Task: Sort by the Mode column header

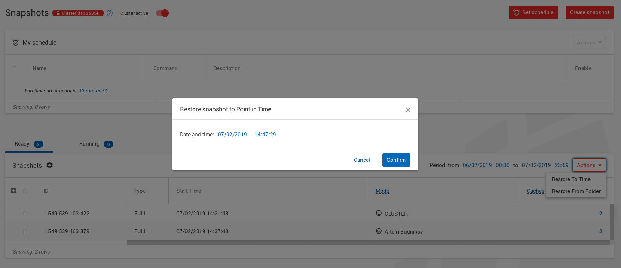Action: point(382,191)
